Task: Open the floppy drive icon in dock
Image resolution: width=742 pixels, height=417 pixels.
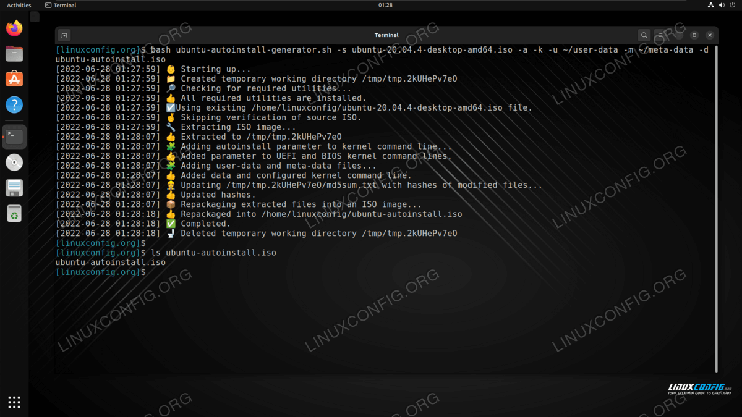Action: pos(14,188)
